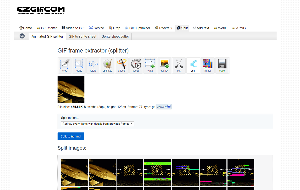300x190 pixels.
Task: Open the rotate tool
Action: (x=93, y=65)
